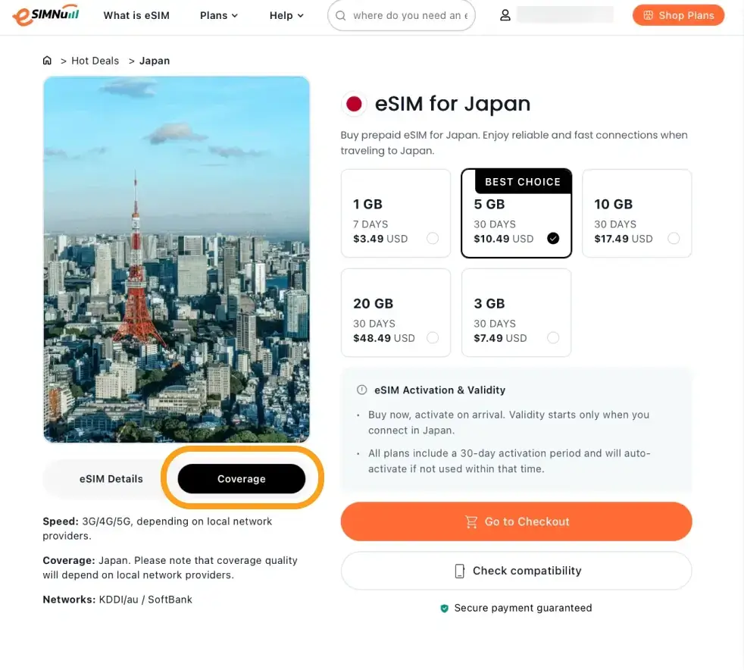Switch to the eSIM Details tab
The width and height of the screenshot is (744, 670).
tap(111, 479)
